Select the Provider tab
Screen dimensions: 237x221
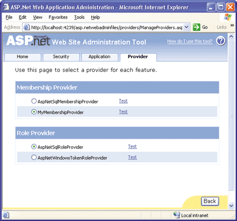(138, 57)
